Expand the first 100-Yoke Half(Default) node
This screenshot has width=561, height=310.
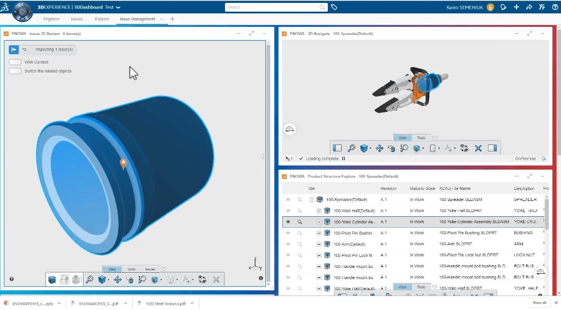click(x=319, y=210)
